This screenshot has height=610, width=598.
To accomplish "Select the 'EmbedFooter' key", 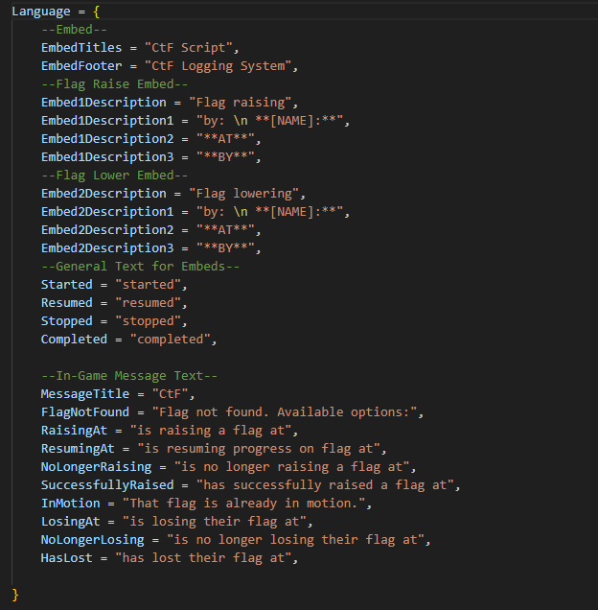I will point(81,66).
